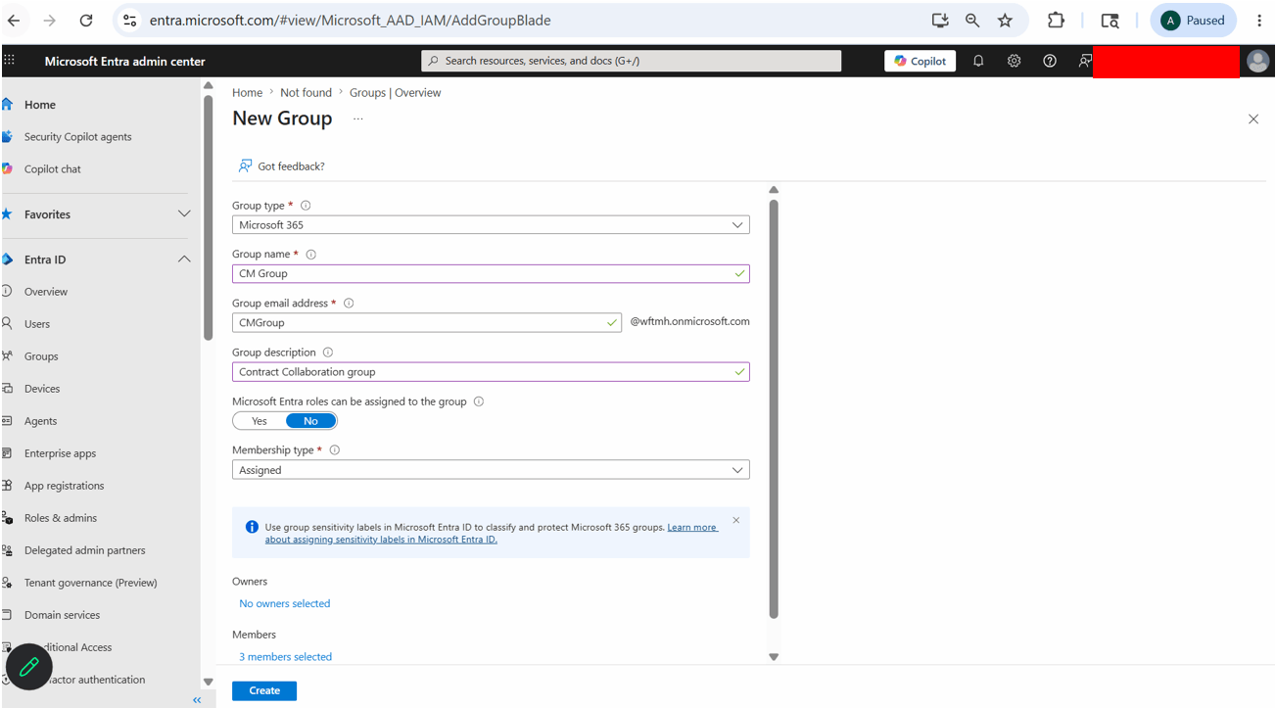Open the browser zoom magnifier icon
1276x708 pixels.
point(972,21)
